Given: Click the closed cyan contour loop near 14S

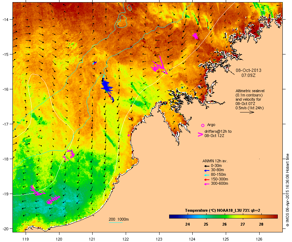Looking at the screenshot, I should pos(121,21).
